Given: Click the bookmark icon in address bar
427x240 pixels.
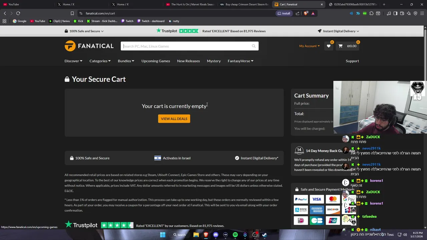Looking at the screenshot, I should tap(72, 13).
